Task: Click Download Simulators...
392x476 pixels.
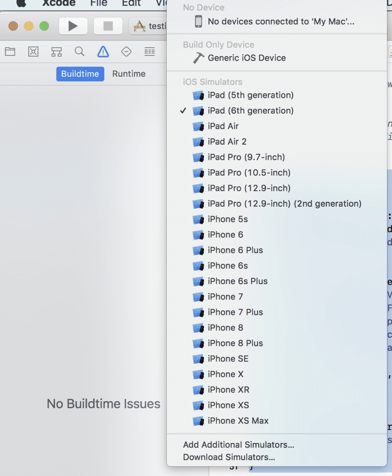Action: tap(229, 457)
